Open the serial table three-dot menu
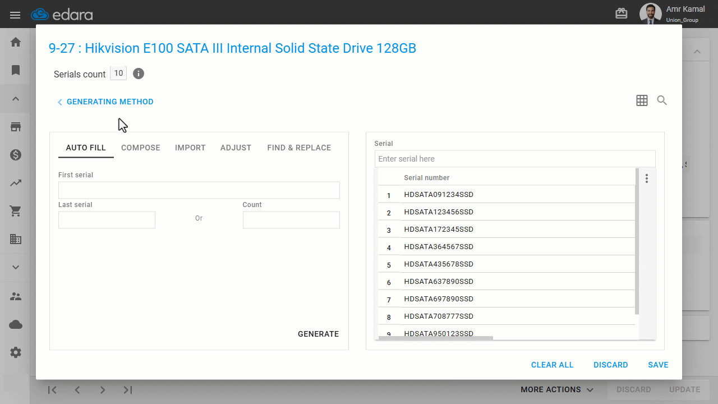Screen dimensions: 718x404 (647, 178)
